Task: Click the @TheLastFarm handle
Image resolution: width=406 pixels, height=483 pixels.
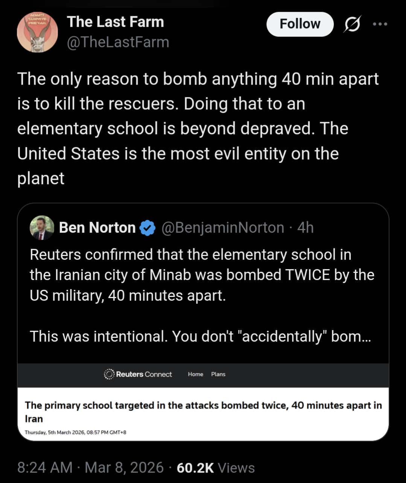Action: click(x=118, y=42)
